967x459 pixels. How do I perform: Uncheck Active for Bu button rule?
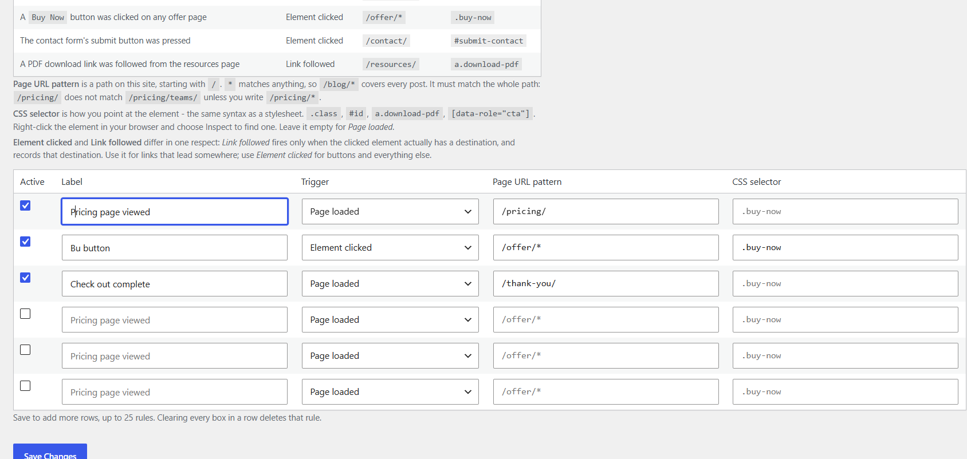point(25,242)
